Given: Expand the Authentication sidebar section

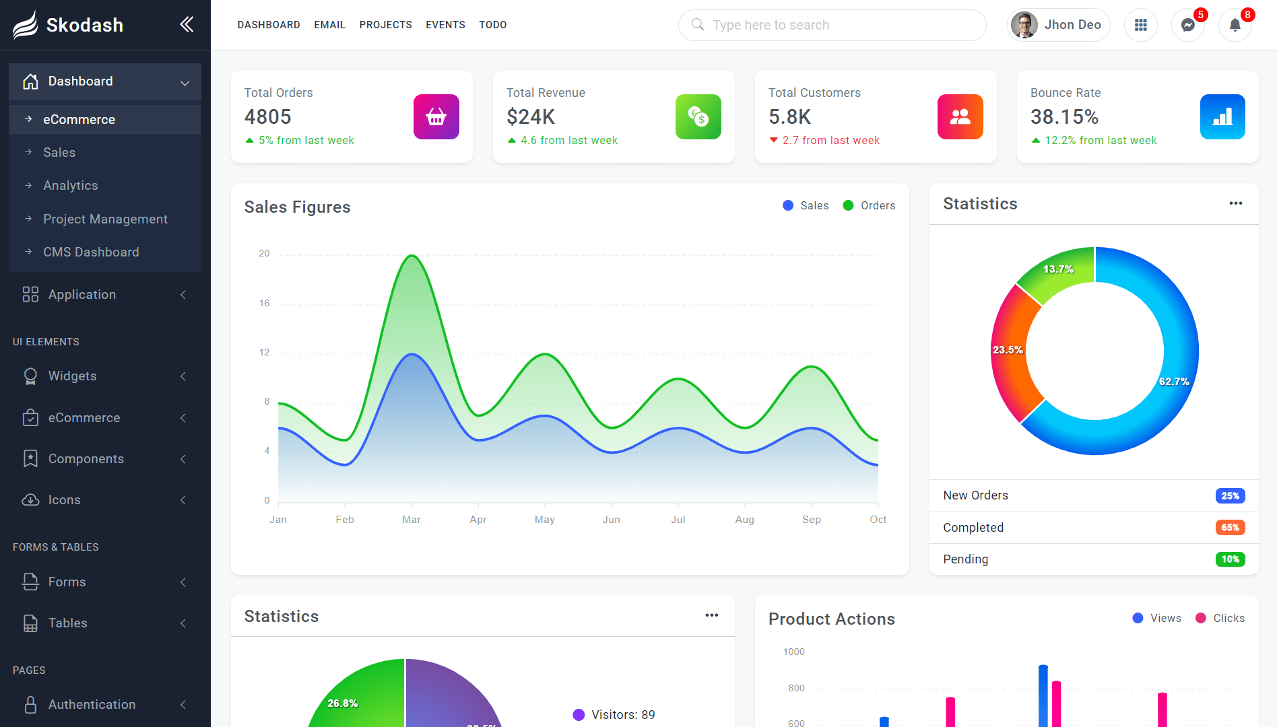Looking at the screenshot, I should point(182,705).
